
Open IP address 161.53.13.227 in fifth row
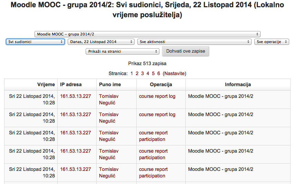[x=76, y=170]
